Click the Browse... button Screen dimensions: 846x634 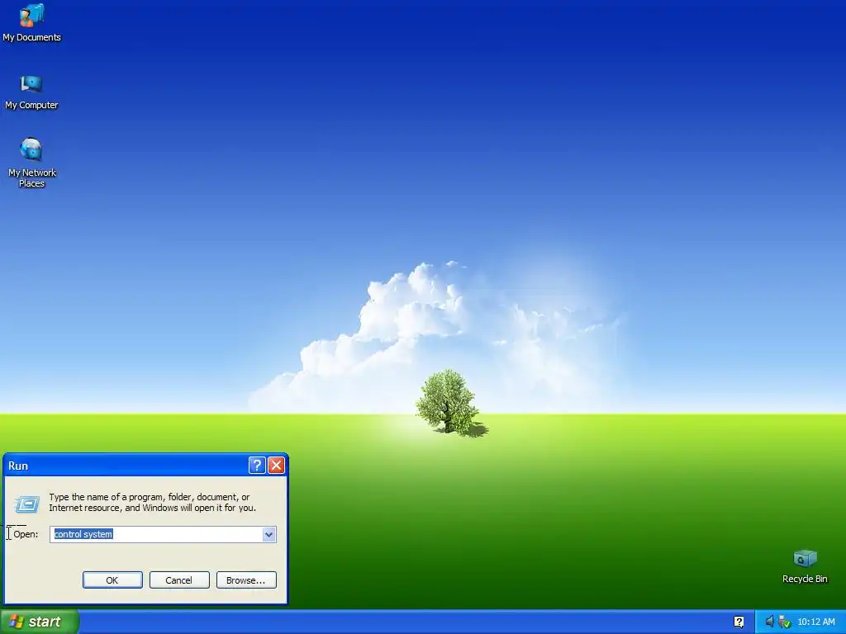(x=246, y=580)
